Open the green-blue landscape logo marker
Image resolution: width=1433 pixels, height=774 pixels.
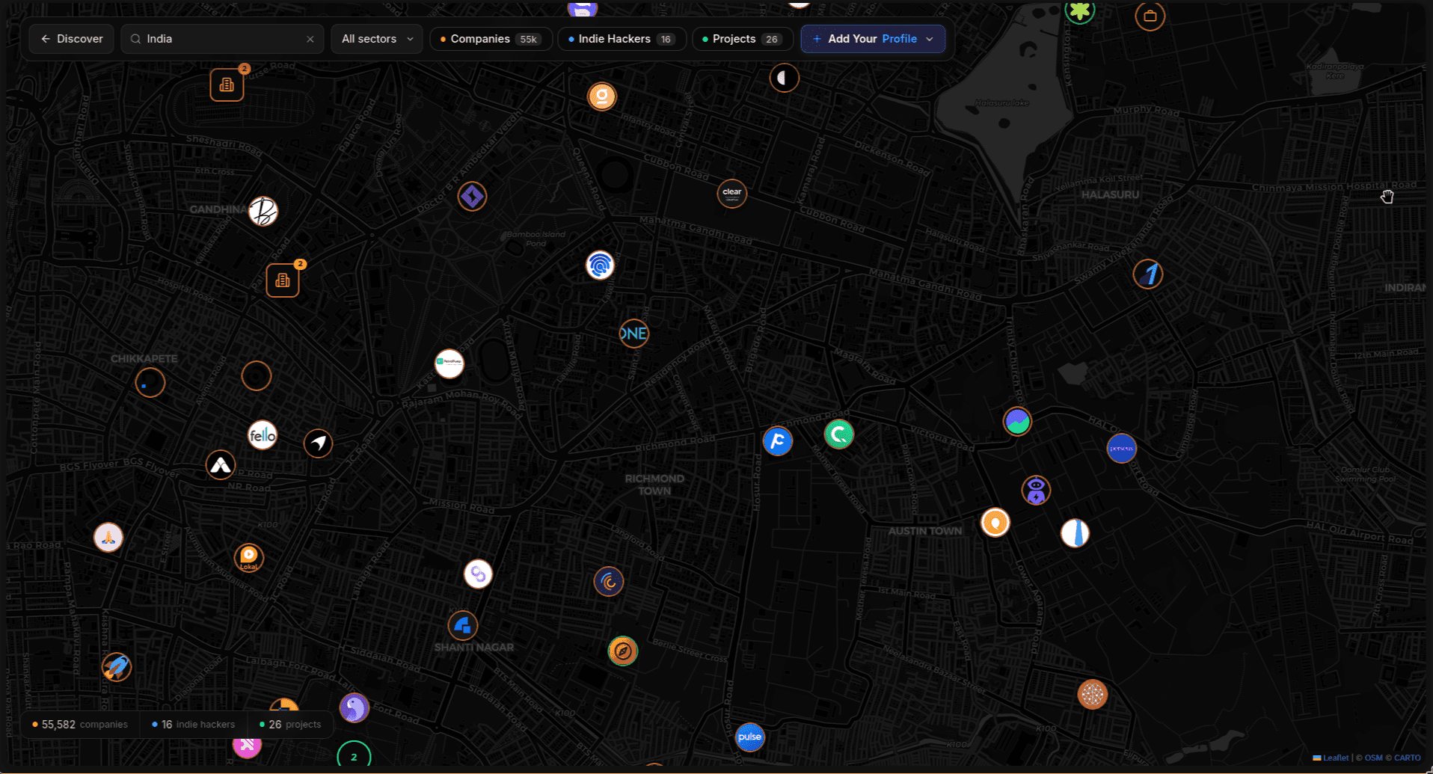pyautogui.click(x=1017, y=422)
